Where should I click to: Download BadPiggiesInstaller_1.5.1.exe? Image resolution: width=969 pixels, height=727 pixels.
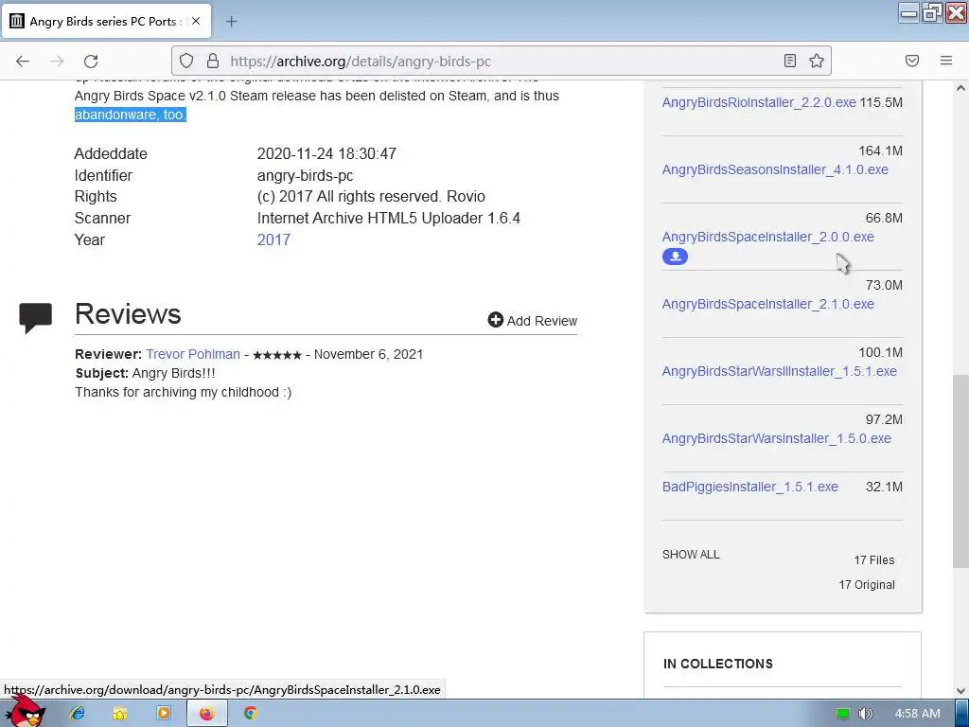[750, 488]
